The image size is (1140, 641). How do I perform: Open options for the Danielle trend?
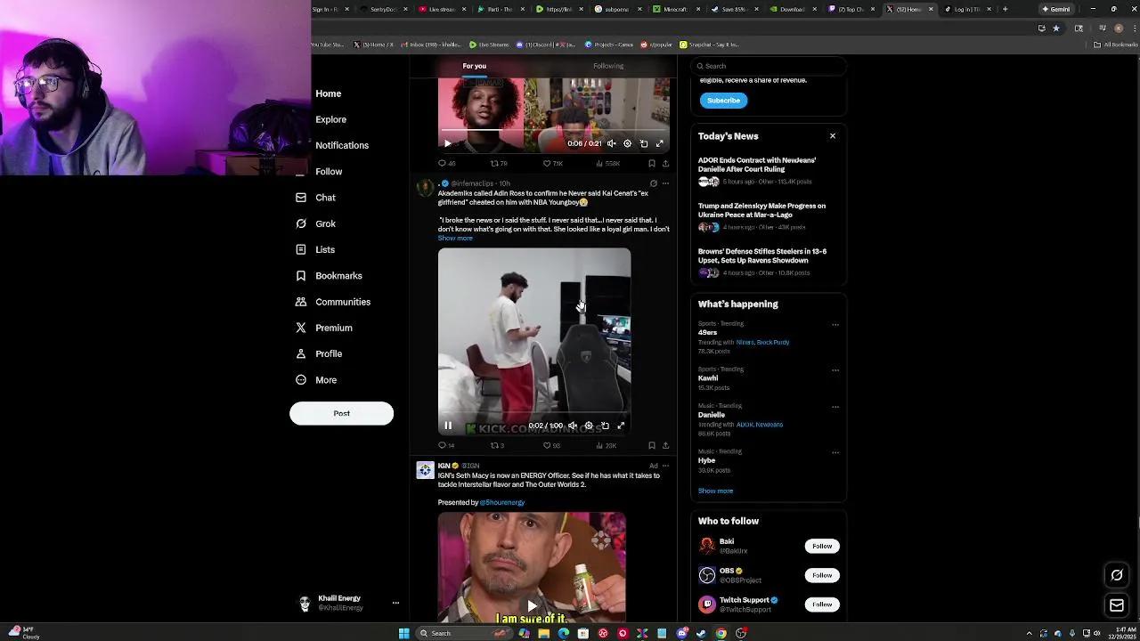pyautogui.click(x=835, y=406)
